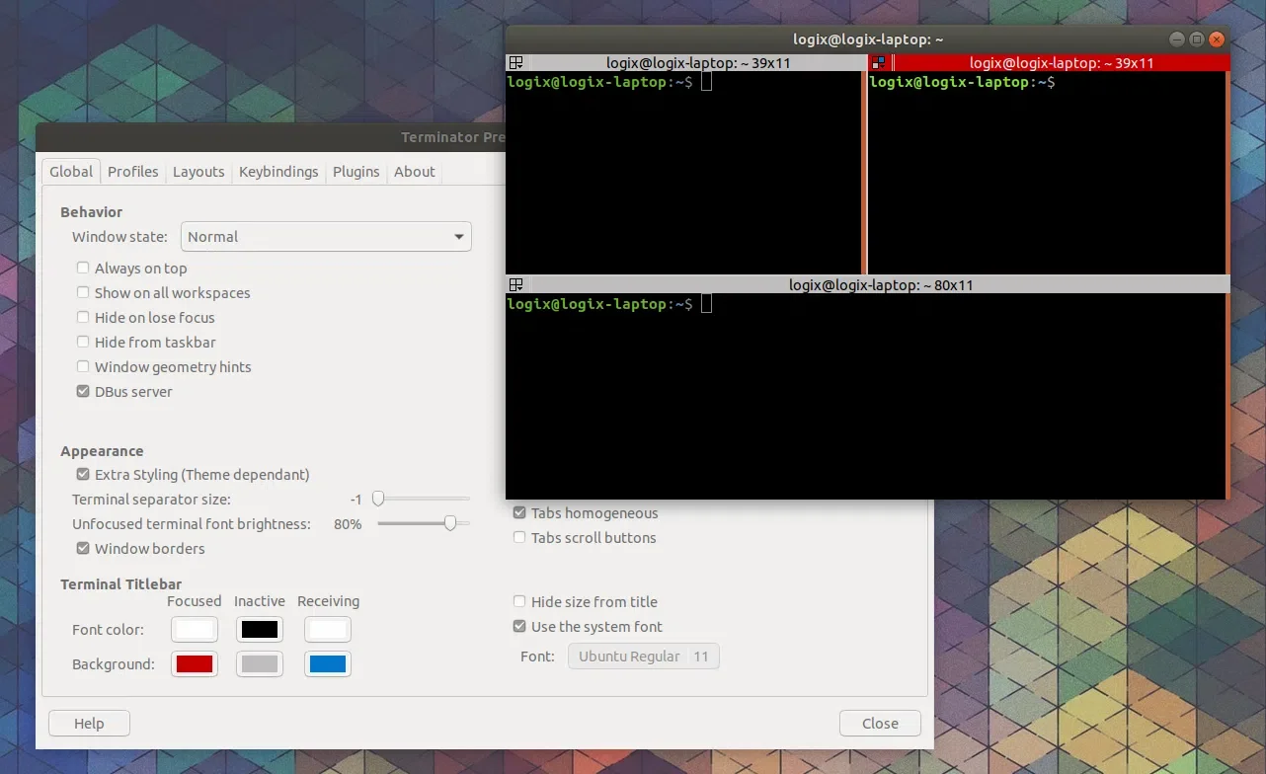Open the Window state dropdown

(x=326, y=237)
